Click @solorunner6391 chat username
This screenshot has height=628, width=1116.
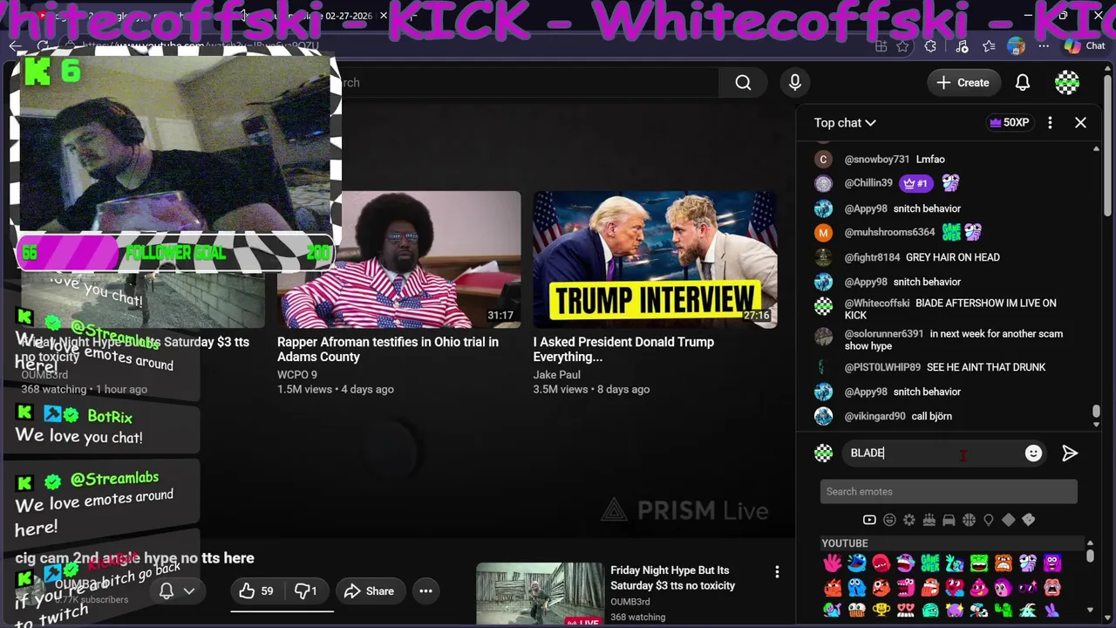(x=884, y=334)
